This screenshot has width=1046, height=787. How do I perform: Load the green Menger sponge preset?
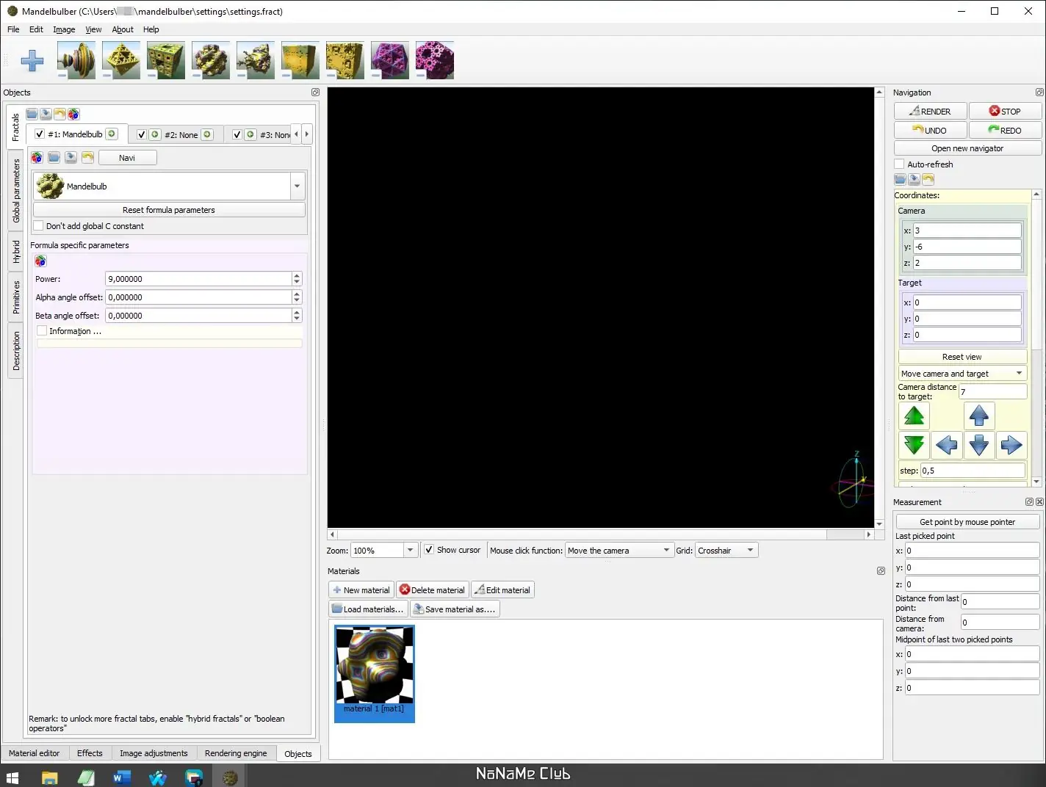coord(166,60)
